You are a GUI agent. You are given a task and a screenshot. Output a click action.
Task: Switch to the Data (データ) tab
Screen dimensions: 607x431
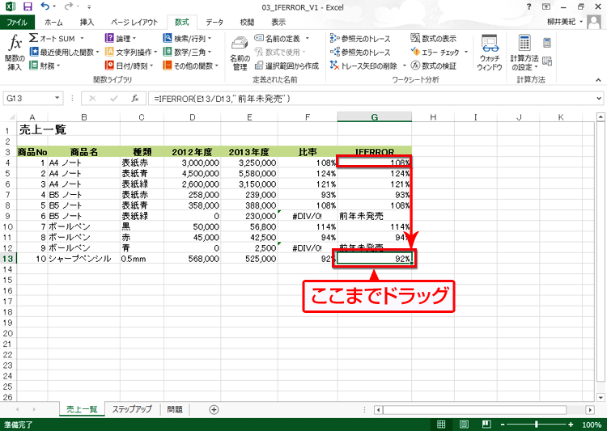pyautogui.click(x=214, y=22)
